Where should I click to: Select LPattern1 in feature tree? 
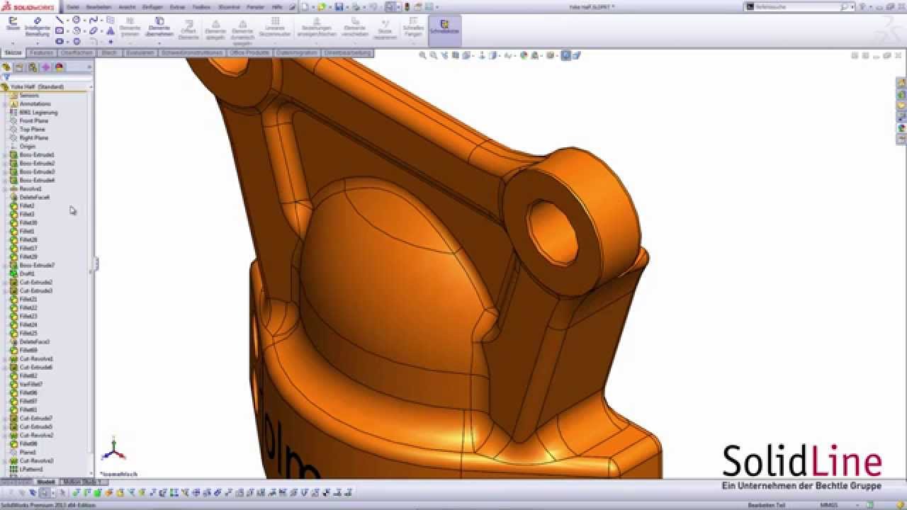tap(30, 469)
